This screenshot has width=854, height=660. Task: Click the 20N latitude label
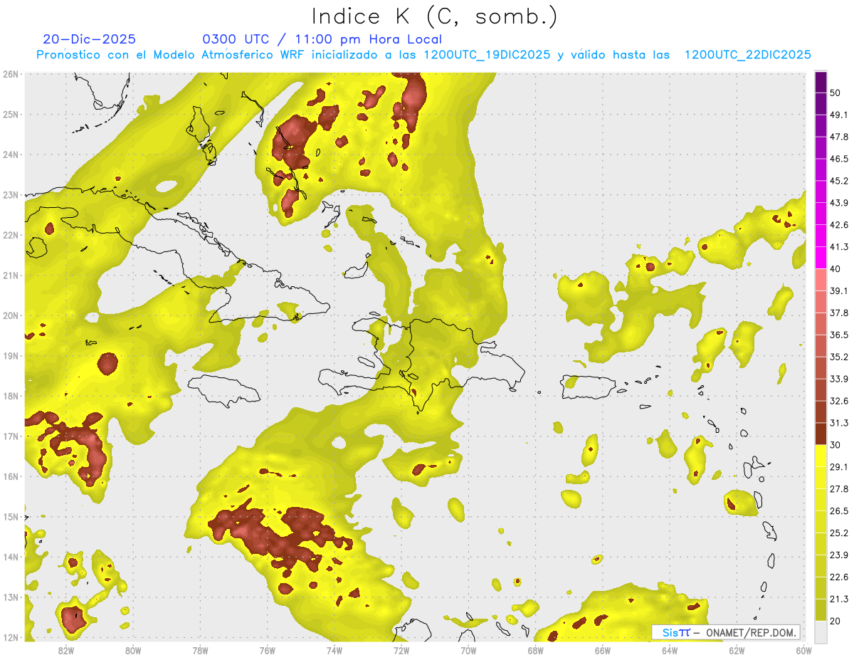point(11,315)
